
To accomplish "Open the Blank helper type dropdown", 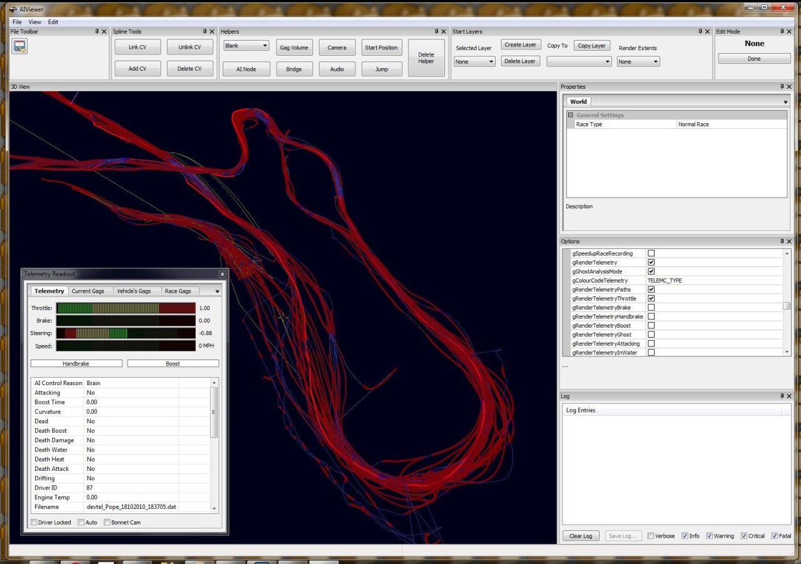I will [246, 46].
